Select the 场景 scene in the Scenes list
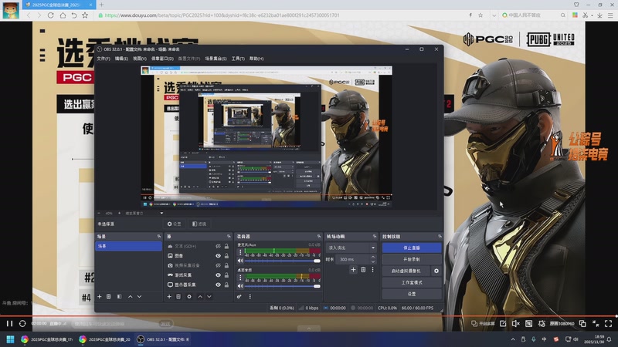Image resolution: width=618 pixels, height=347 pixels. click(128, 246)
